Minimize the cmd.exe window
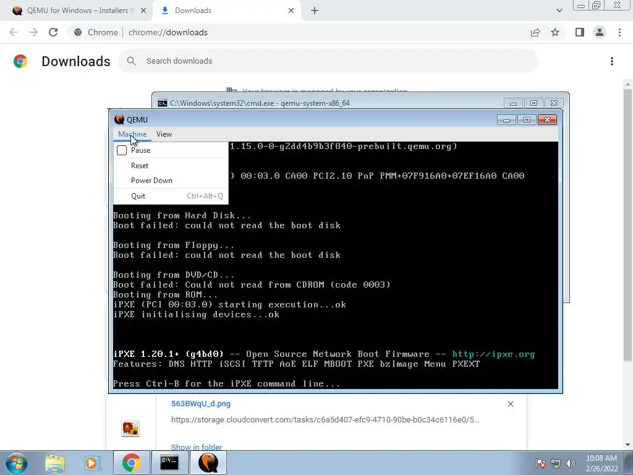 pos(513,103)
